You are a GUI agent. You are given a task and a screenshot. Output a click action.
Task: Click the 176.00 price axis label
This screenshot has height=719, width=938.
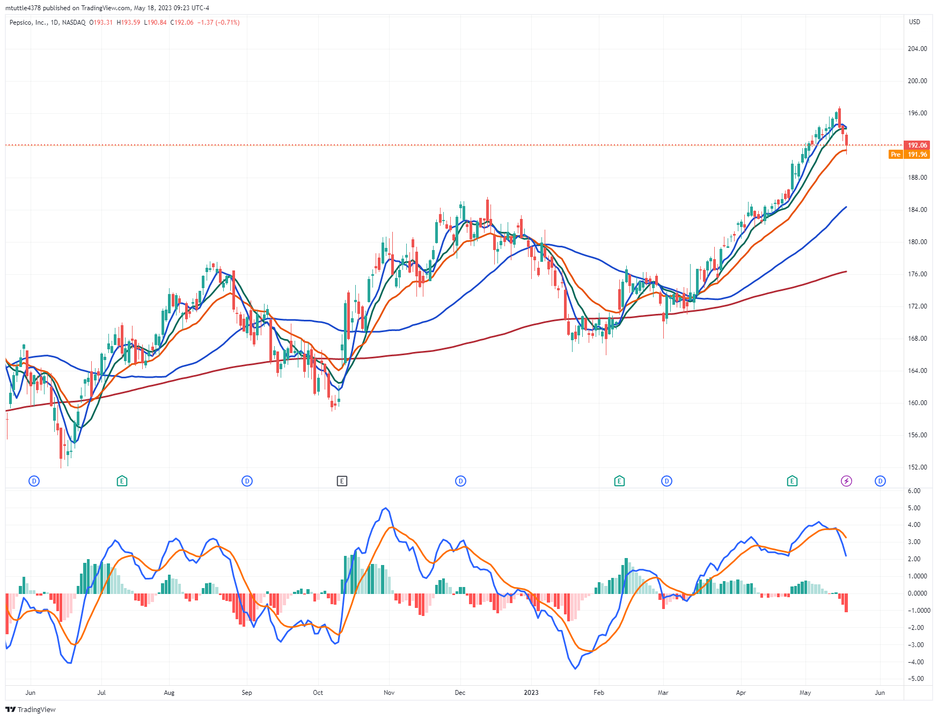coord(917,274)
